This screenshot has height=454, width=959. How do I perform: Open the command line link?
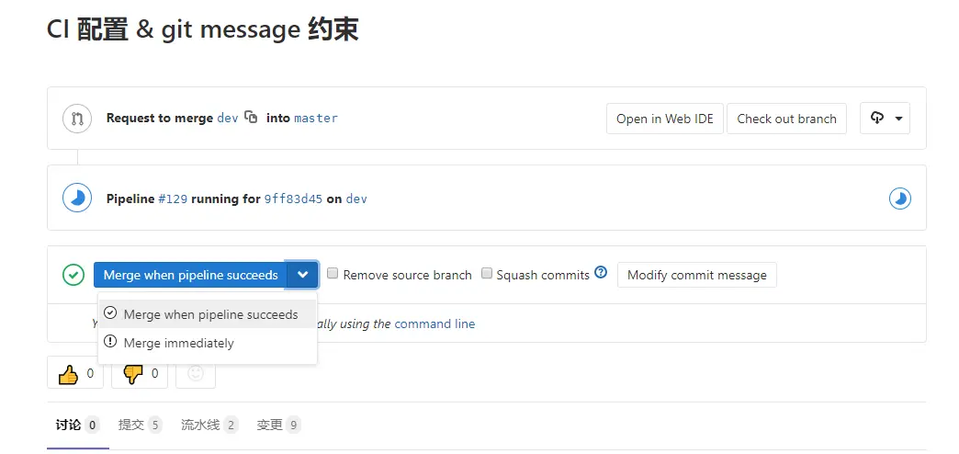tap(434, 323)
